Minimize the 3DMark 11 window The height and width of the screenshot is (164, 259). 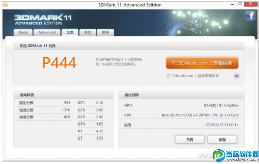232,5
